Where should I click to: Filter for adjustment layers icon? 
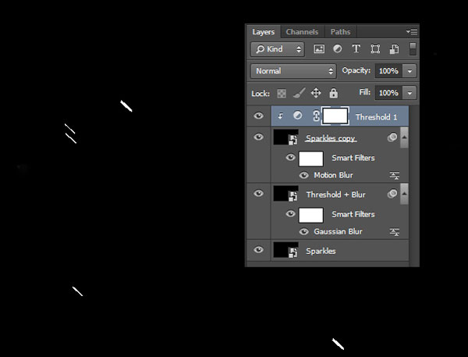[x=338, y=48]
